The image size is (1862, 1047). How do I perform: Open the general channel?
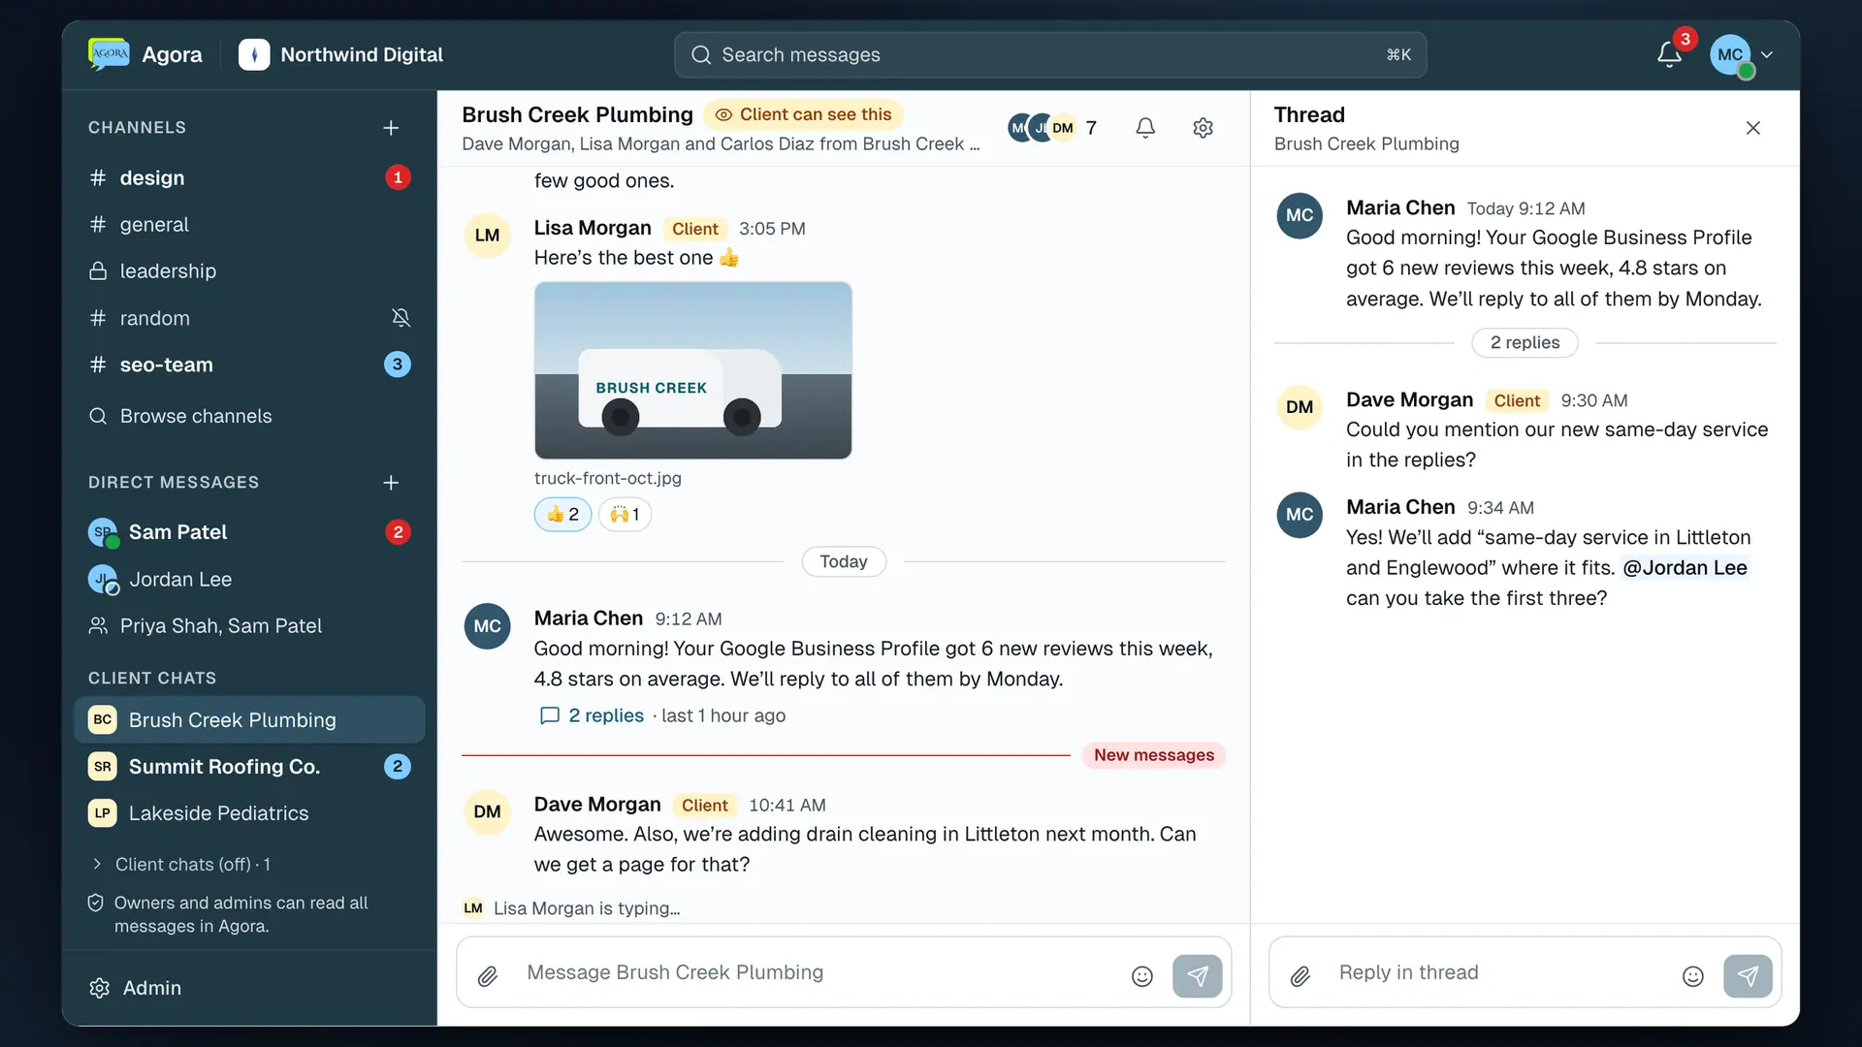click(x=249, y=224)
